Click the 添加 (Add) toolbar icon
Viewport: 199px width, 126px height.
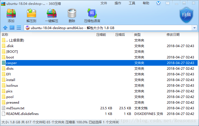11,13
